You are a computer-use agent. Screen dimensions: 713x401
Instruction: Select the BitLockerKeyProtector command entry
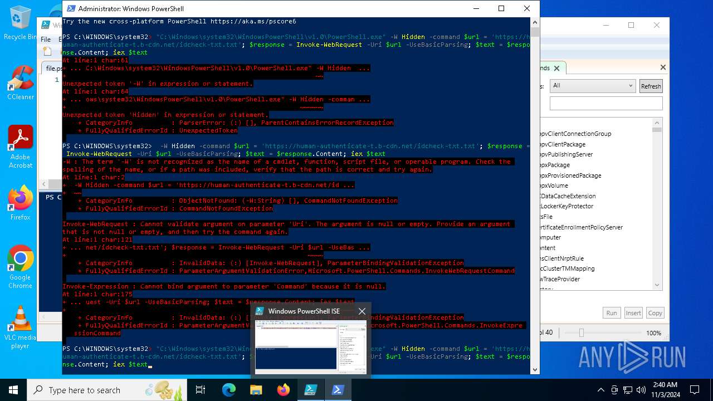pyautogui.click(x=567, y=206)
